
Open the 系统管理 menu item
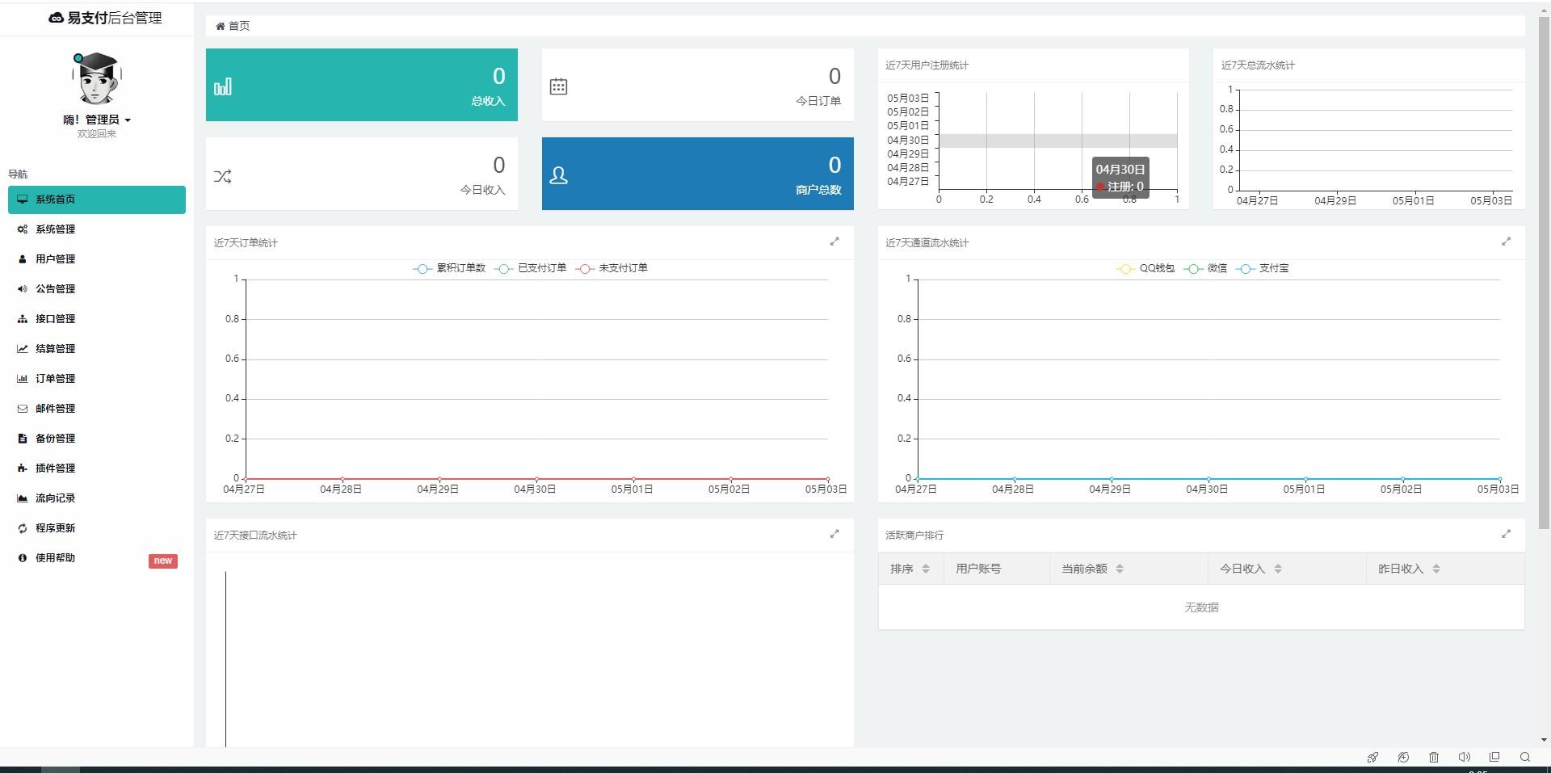tap(97, 229)
